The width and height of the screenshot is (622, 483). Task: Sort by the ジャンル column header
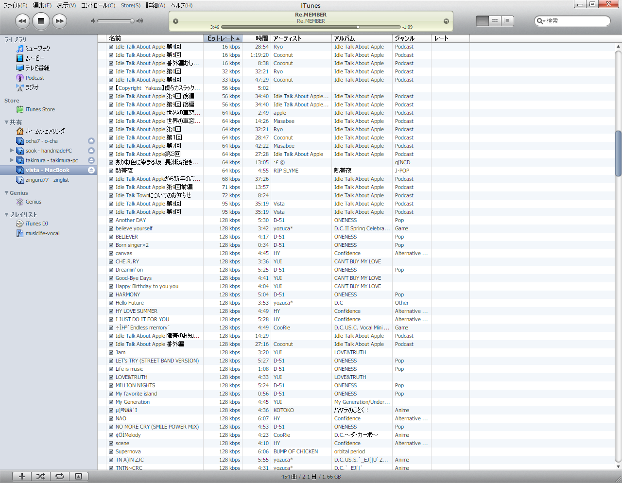point(412,38)
